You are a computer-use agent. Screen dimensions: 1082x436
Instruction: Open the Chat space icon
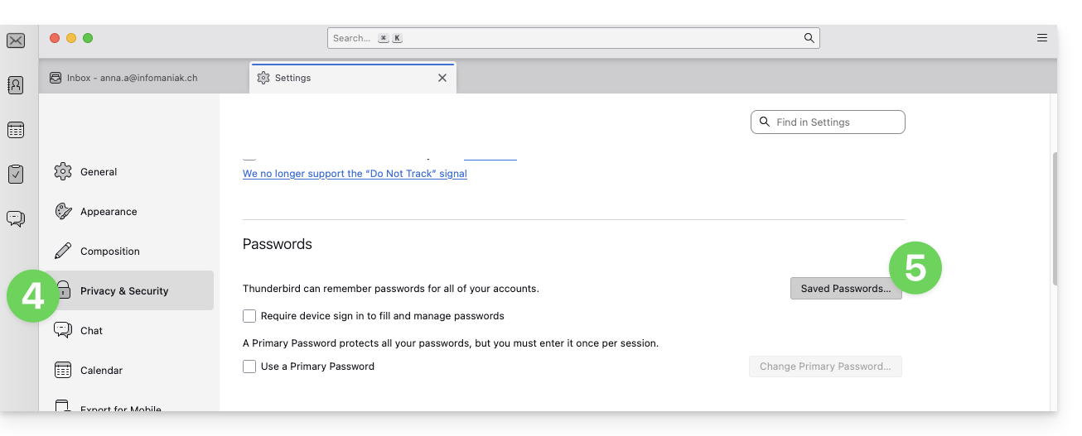pos(16,218)
